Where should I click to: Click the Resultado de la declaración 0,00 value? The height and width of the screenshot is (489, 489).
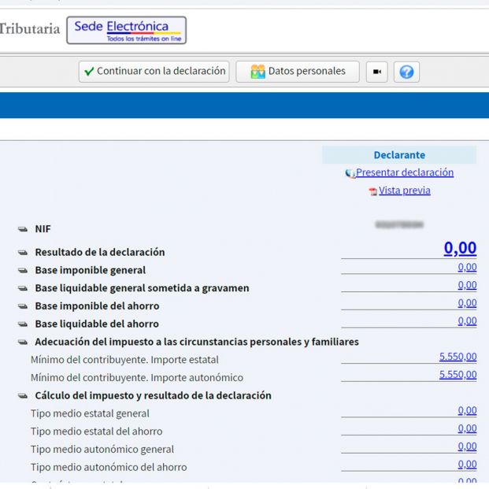tap(460, 249)
